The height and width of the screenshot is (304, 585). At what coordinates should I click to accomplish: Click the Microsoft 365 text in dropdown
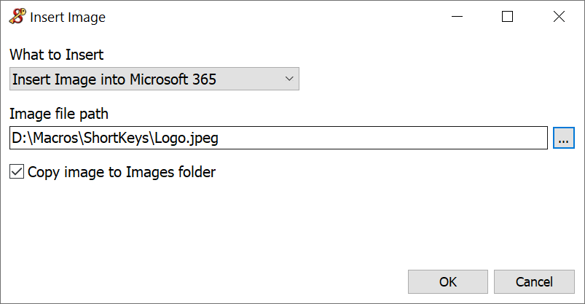click(x=173, y=79)
